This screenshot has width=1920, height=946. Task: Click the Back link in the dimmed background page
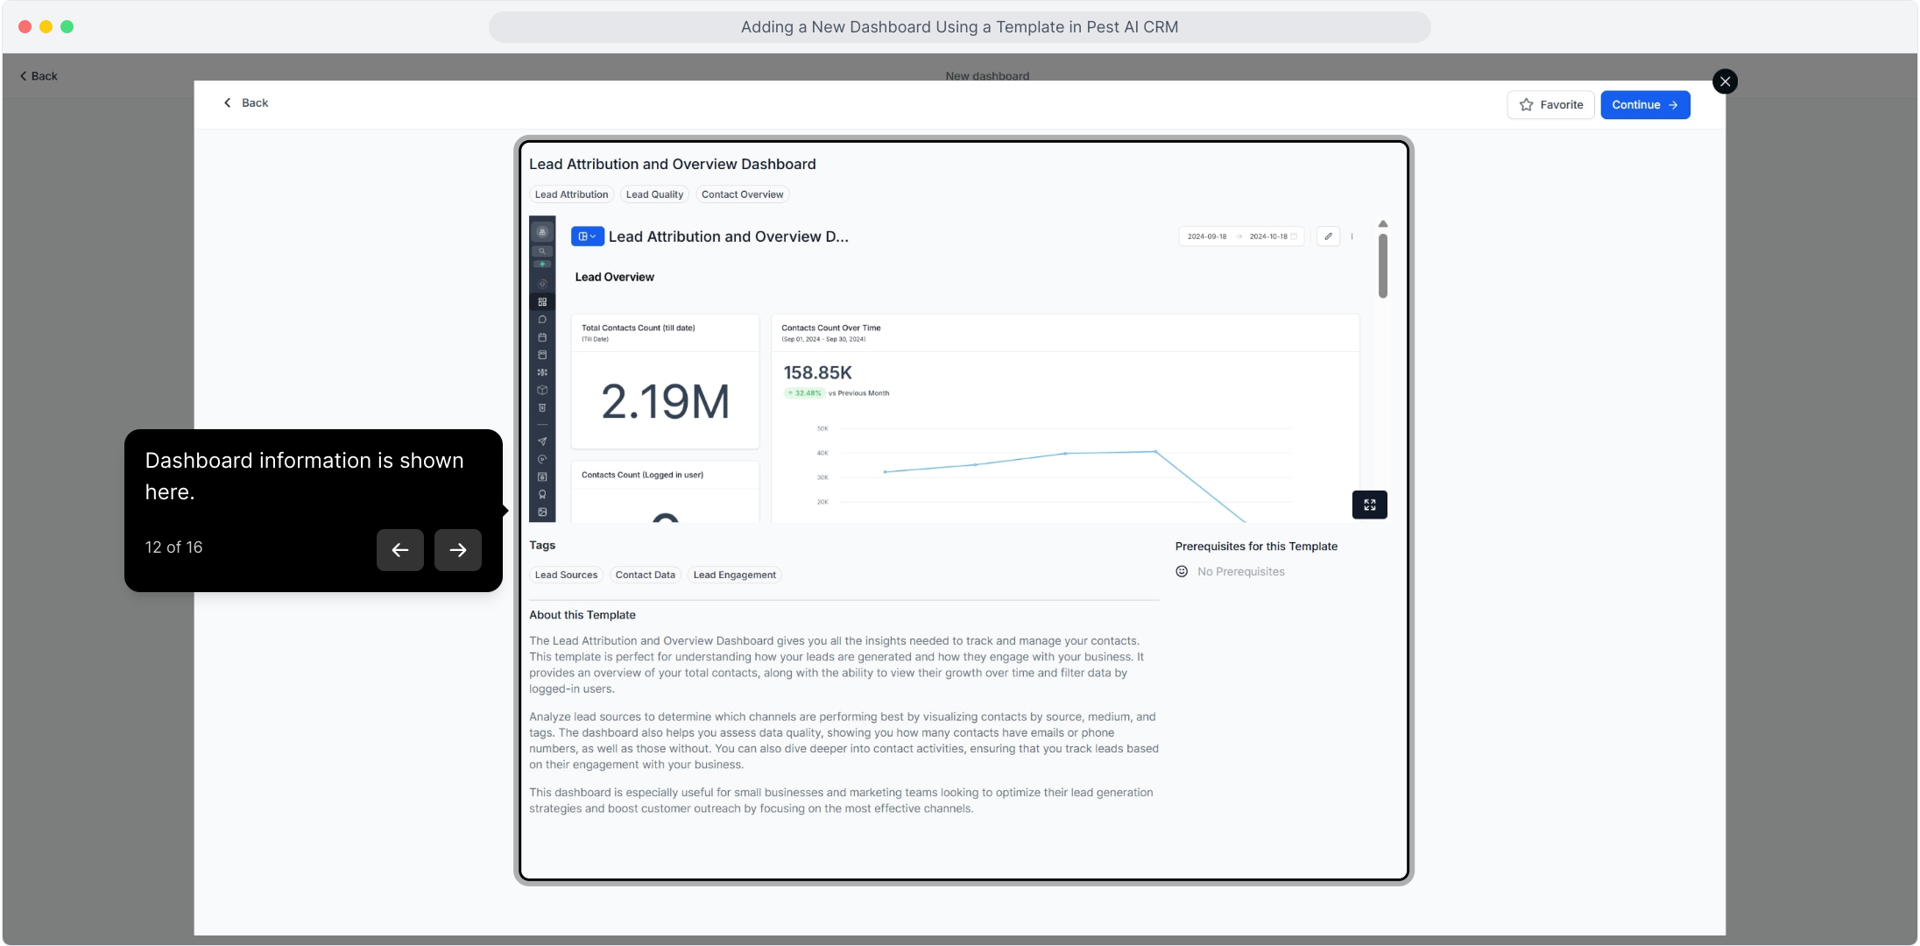click(39, 76)
